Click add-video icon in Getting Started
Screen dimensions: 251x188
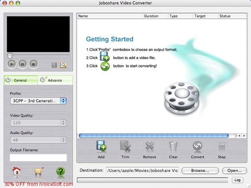pos(105,57)
